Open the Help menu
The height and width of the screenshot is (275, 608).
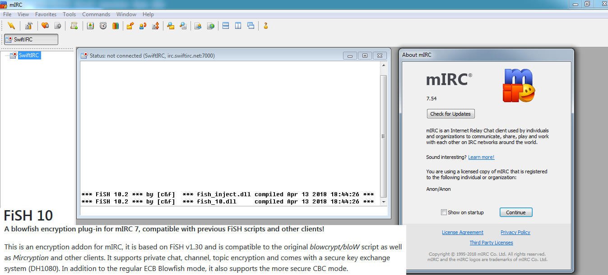pos(148,14)
